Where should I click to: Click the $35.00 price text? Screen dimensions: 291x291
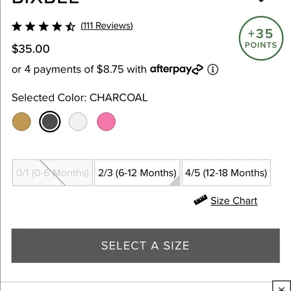click(31, 49)
